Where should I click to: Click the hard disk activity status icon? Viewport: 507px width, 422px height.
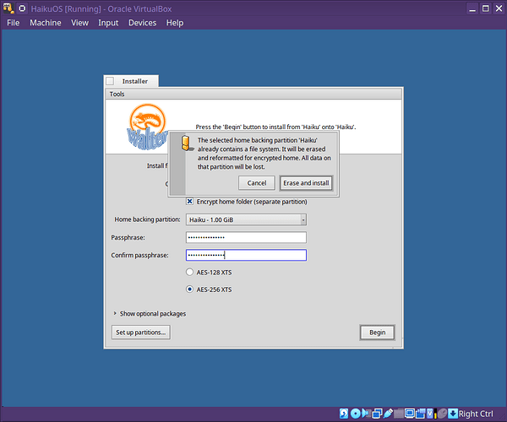tap(344, 414)
